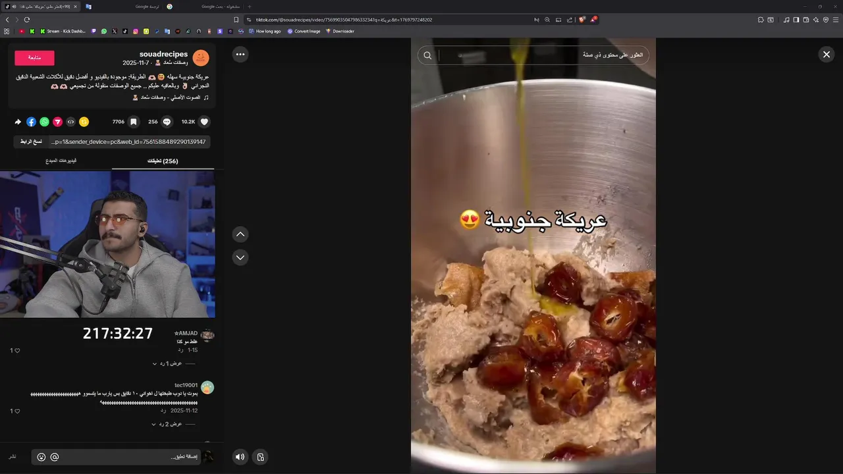Like tec19001's comment heart
Image resolution: width=843 pixels, height=474 pixels.
coord(17,411)
